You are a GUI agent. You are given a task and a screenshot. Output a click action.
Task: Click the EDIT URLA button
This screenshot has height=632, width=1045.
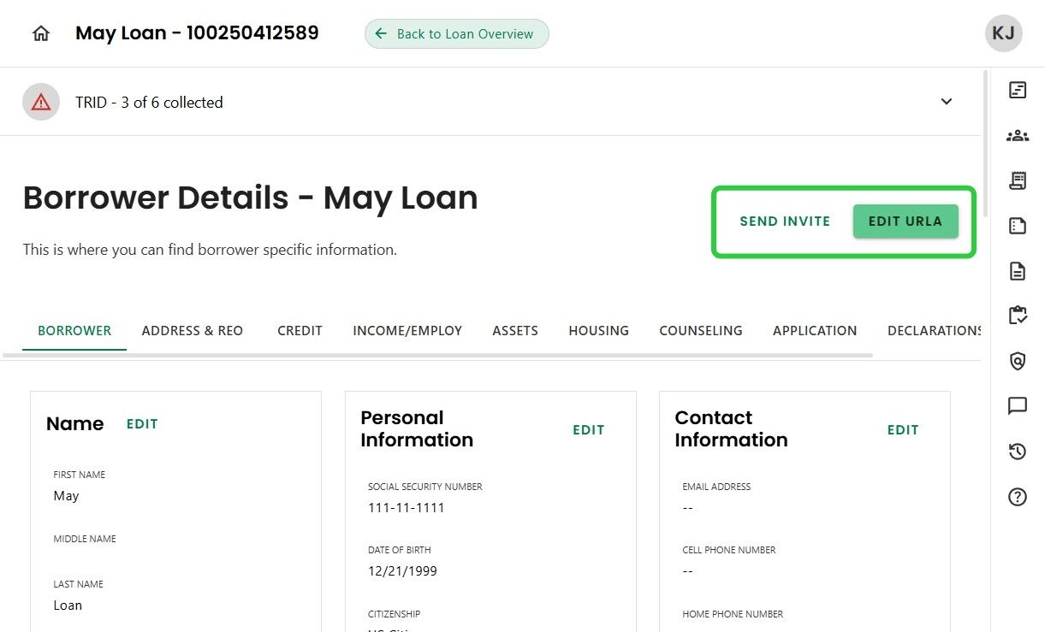tap(905, 221)
